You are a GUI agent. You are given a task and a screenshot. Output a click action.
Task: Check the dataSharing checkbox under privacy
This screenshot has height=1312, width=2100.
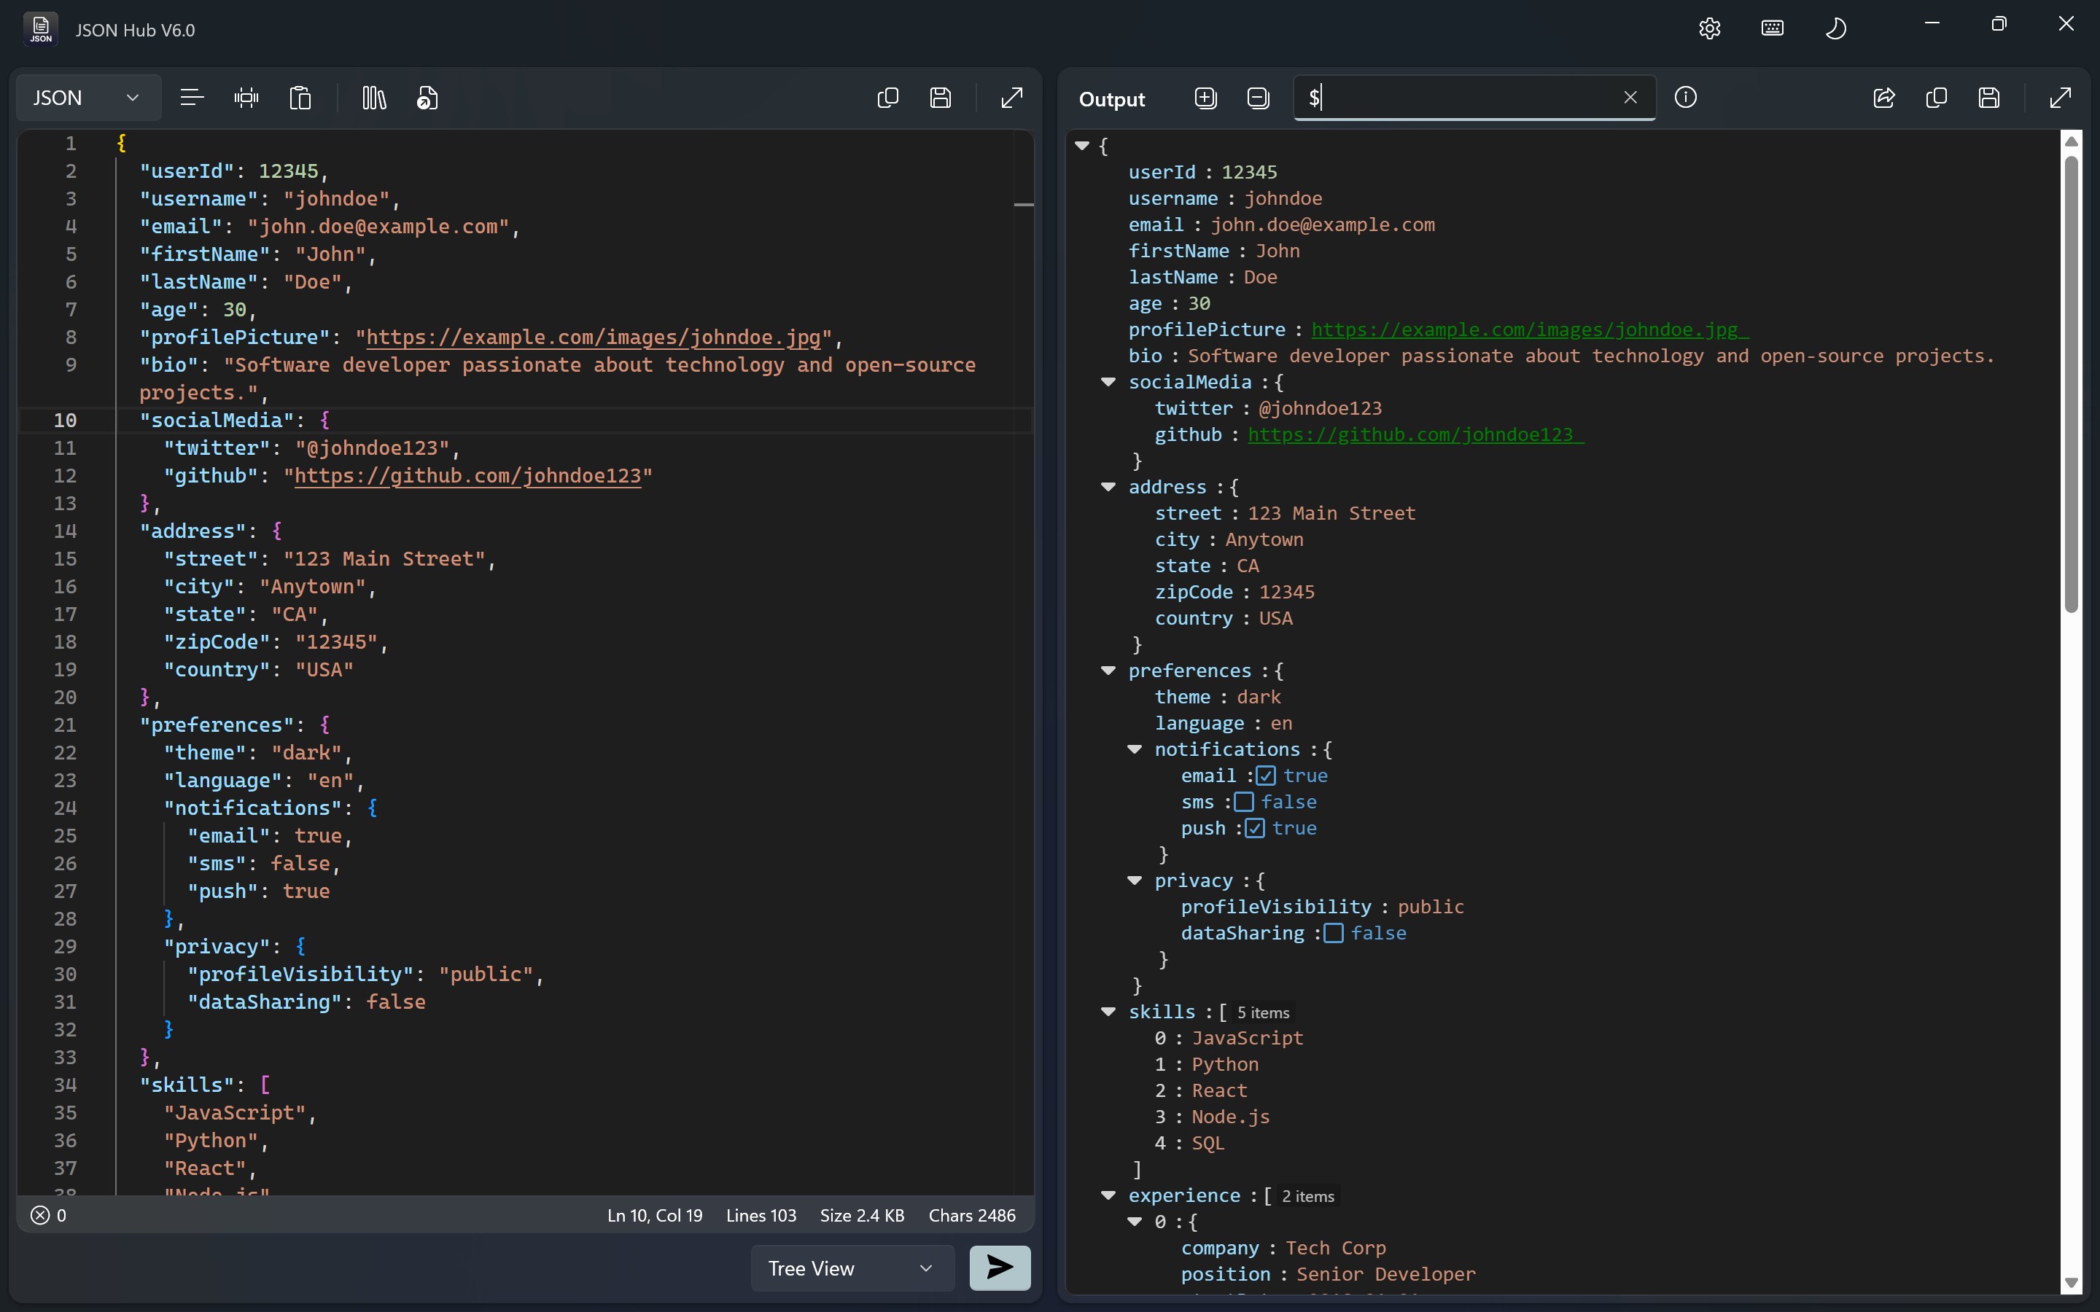tap(1334, 933)
